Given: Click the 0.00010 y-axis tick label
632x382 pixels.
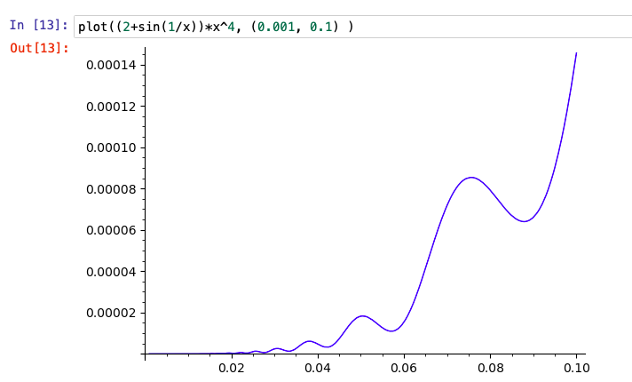Looking at the screenshot, I should pos(110,147).
